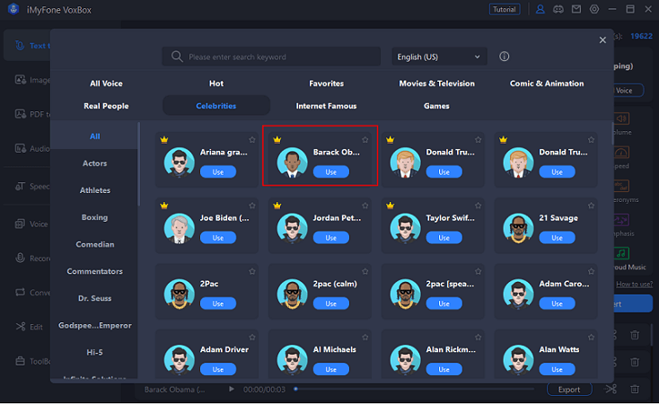
Task: Open the Internet Famous tab
Action: (x=326, y=106)
